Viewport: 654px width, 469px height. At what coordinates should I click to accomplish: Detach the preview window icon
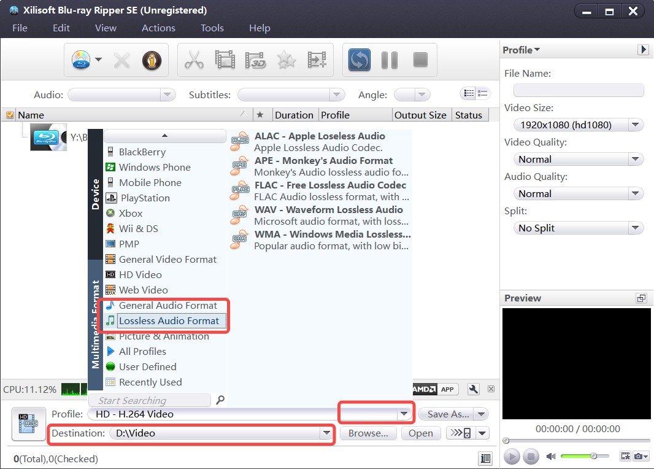point(642,298)
